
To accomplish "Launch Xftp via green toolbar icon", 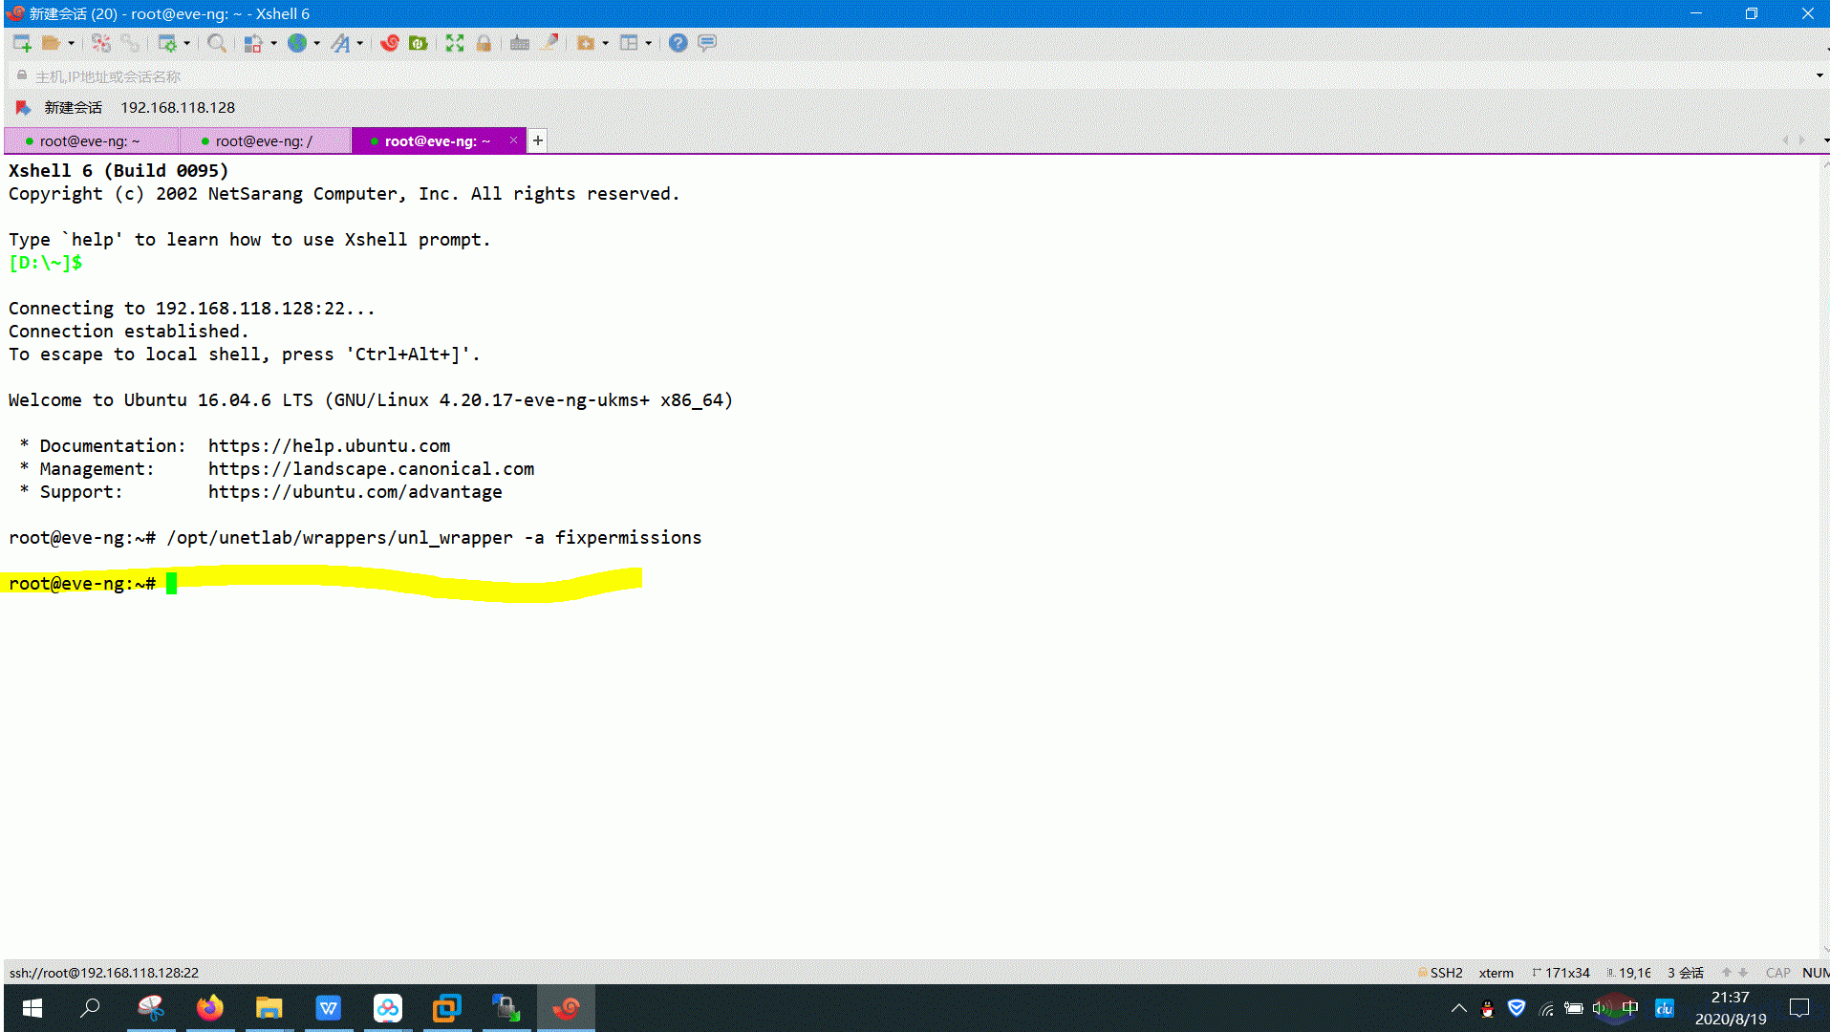I will coord(418,43).
